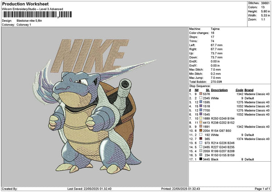The height and width of the screenshot is (192, 272).
Task: Click the Zoom value 1:1
Action: tap(263, 19)
